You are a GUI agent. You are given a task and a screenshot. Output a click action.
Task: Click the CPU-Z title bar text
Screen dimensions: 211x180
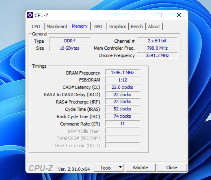tap(41, 15)
